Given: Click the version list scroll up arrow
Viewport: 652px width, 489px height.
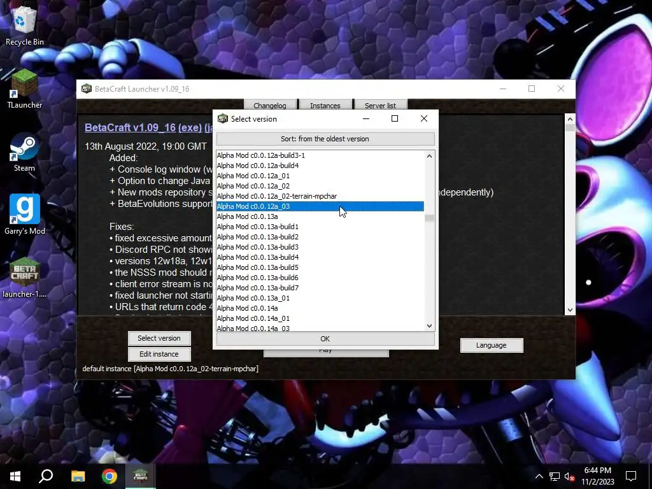Looking at the screenshot, I should [x=430, y=156].
